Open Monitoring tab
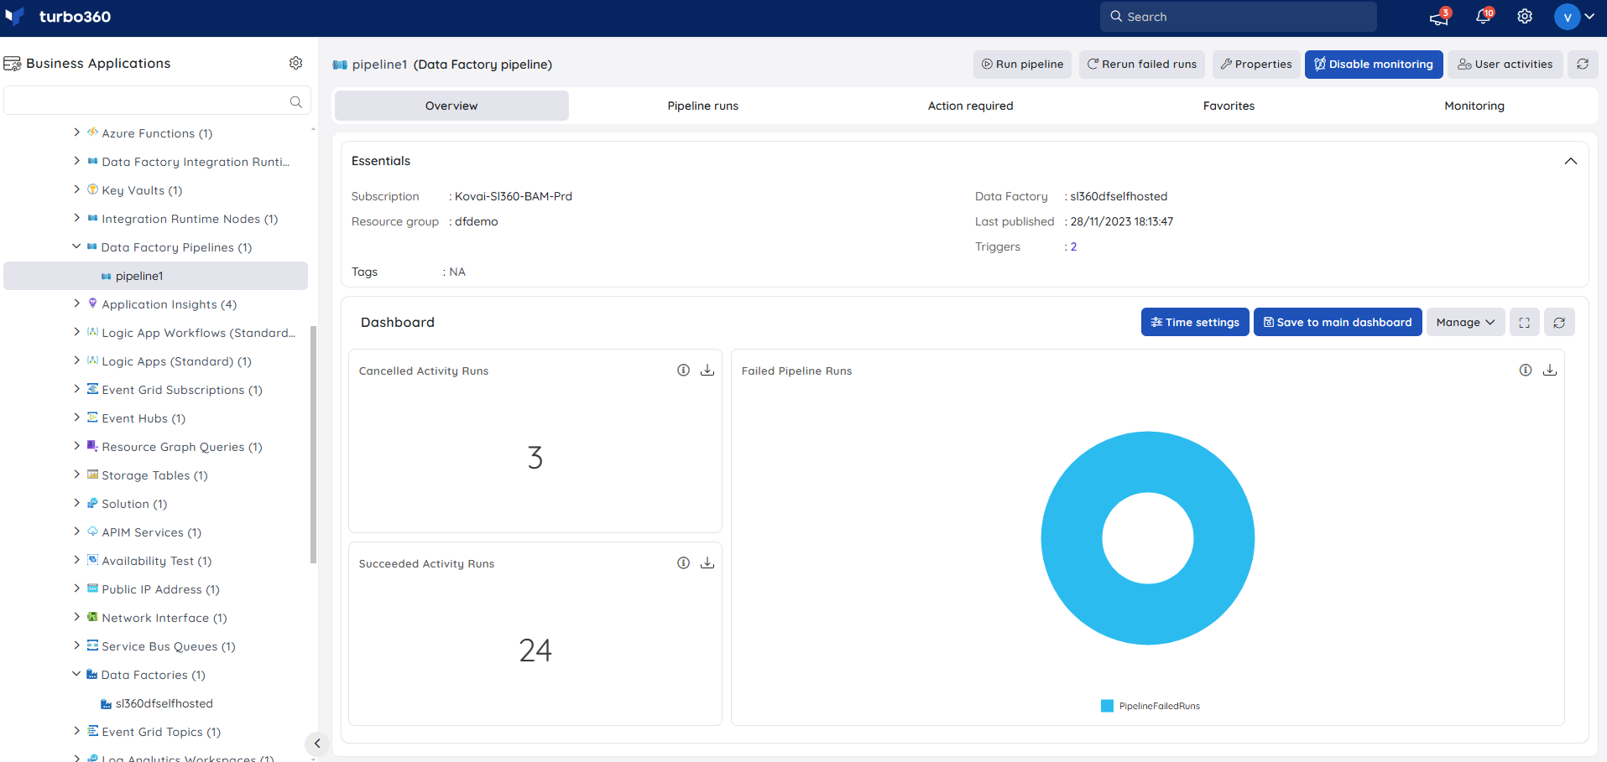This screenshot has width=1607, height=762. 1474,106
